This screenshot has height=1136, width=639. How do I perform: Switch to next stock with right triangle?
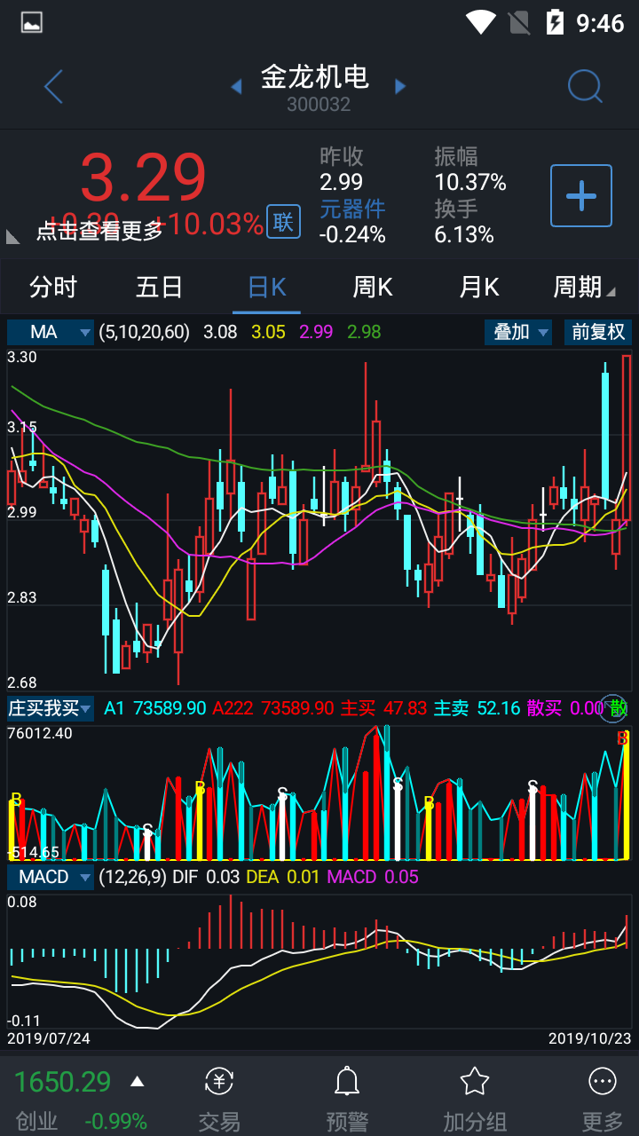pyautogui.click(x=400, y=86)
